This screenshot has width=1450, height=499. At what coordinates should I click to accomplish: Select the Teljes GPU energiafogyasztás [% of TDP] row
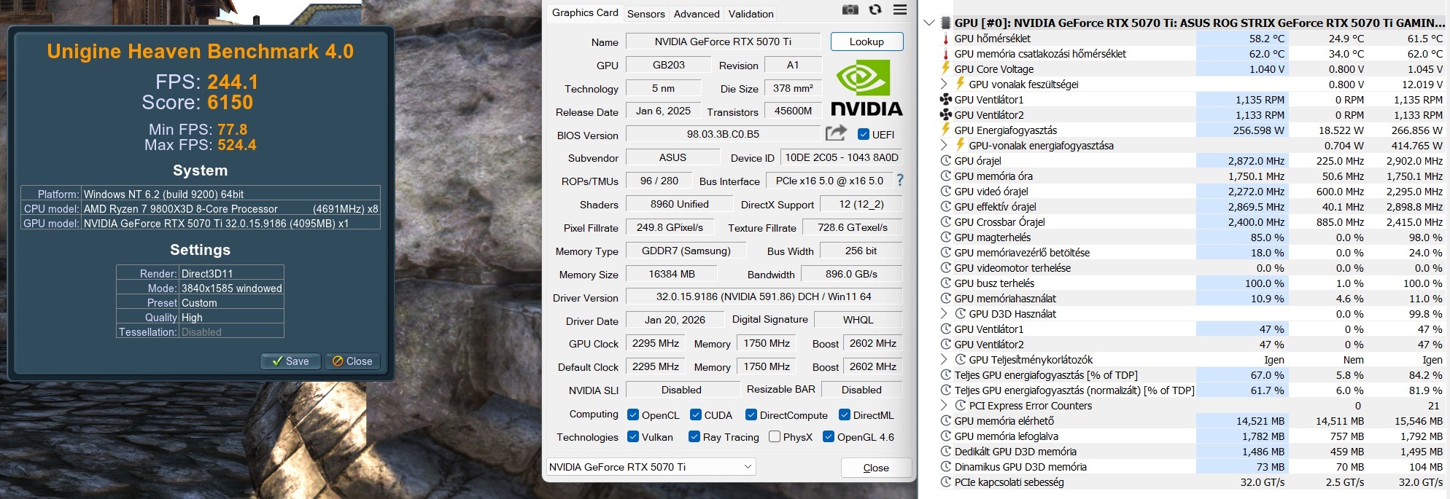click(x=1192, y=375)
